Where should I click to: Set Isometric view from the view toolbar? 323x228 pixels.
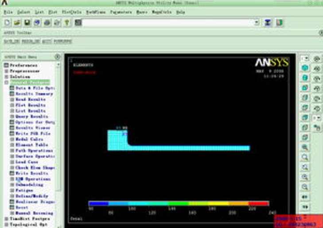(x=305, y=68)
